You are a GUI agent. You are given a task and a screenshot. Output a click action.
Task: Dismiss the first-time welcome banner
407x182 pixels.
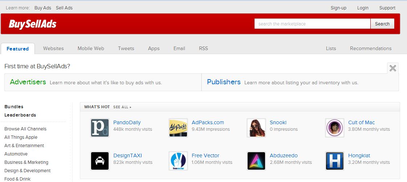[392, 68]
